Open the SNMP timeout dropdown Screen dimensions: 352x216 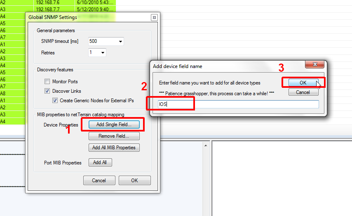click(x=120, y=41)
